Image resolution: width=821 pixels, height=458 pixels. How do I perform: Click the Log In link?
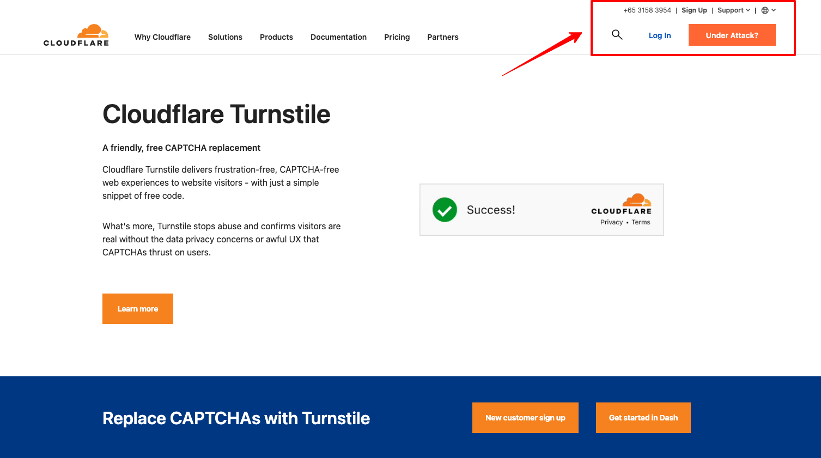point(659,35)
